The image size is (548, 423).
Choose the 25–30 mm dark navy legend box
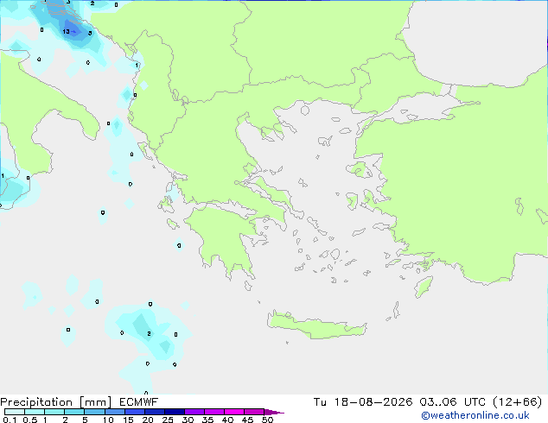tap(174, 412)
